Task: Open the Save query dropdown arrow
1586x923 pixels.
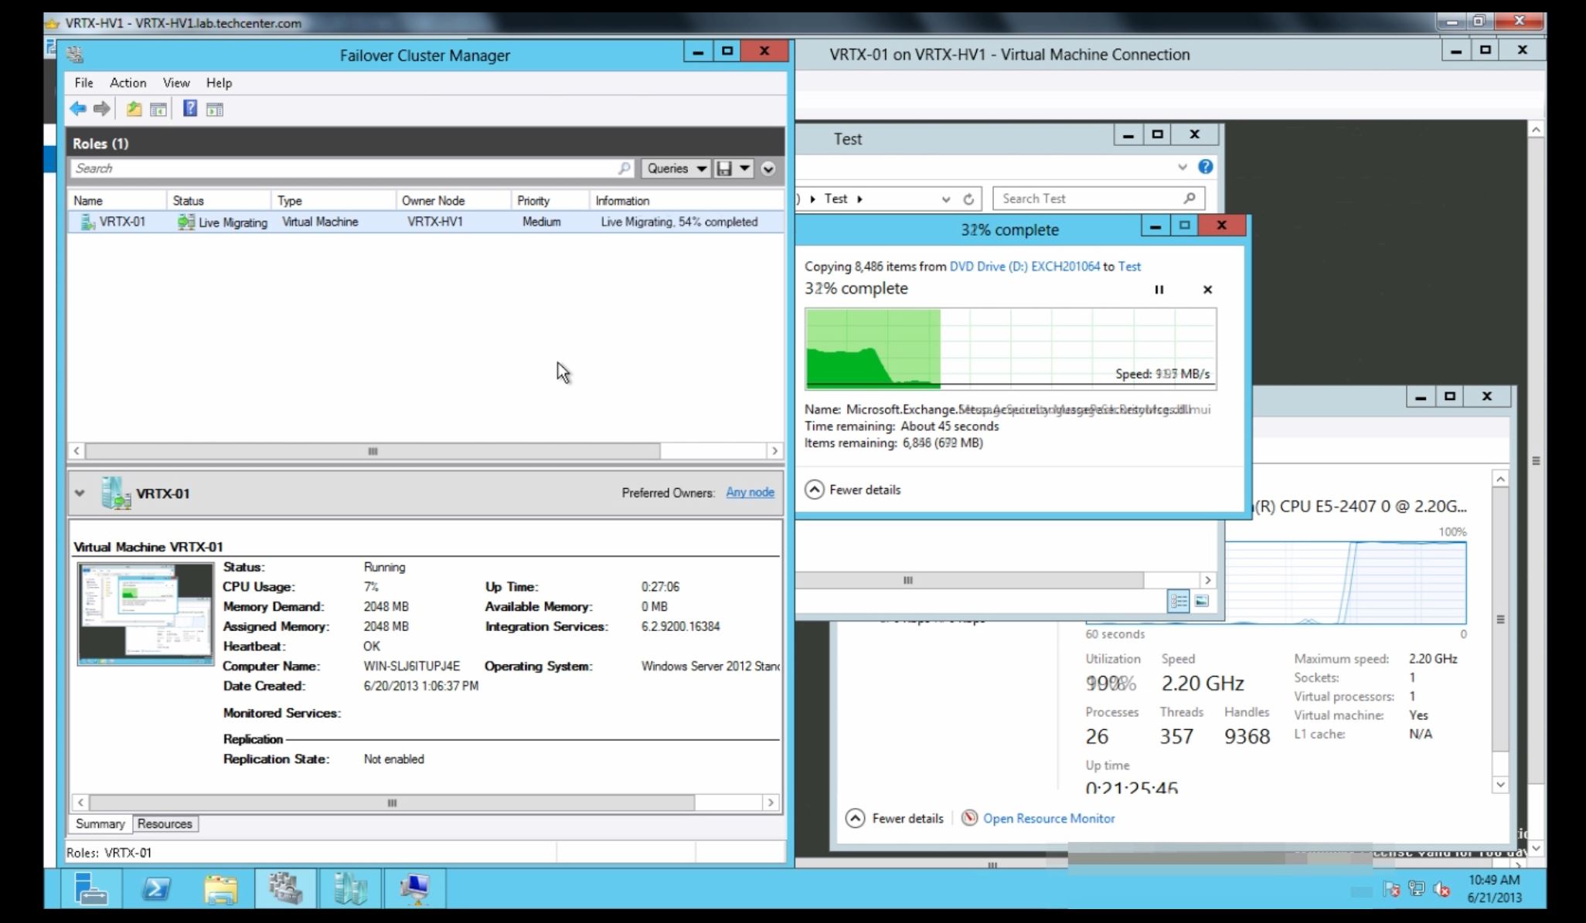Action: (744, 168)
